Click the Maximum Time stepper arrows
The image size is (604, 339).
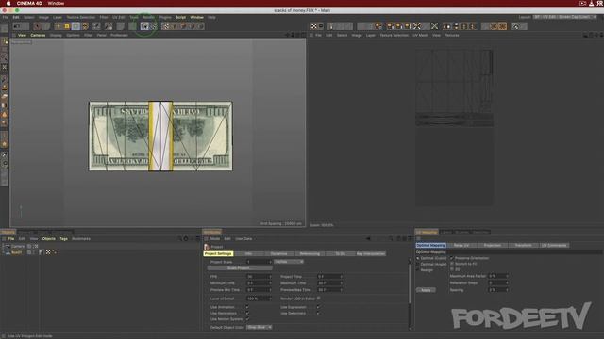[341, 283]
